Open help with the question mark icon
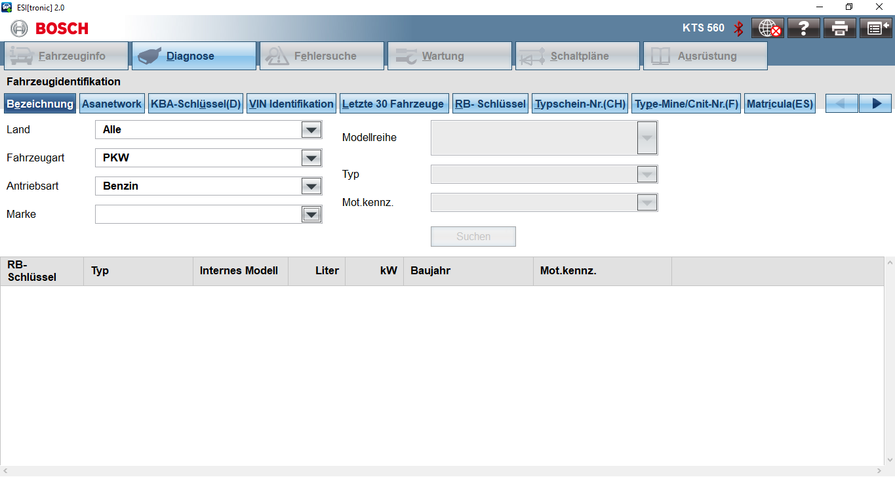The height and width of the screenshot is (477, 895). coord(804,28)
